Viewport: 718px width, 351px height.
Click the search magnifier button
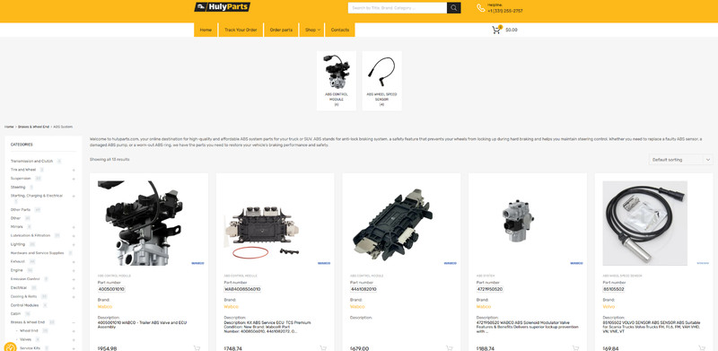454,8
